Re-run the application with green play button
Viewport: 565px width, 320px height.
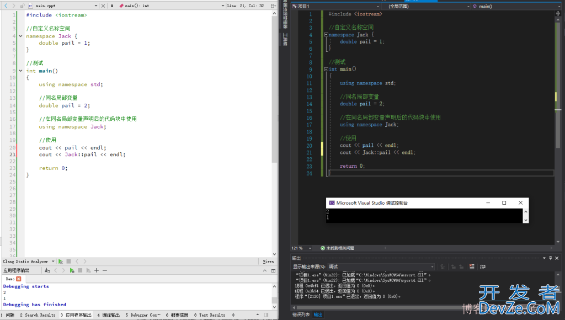click(x=72, y=270)
